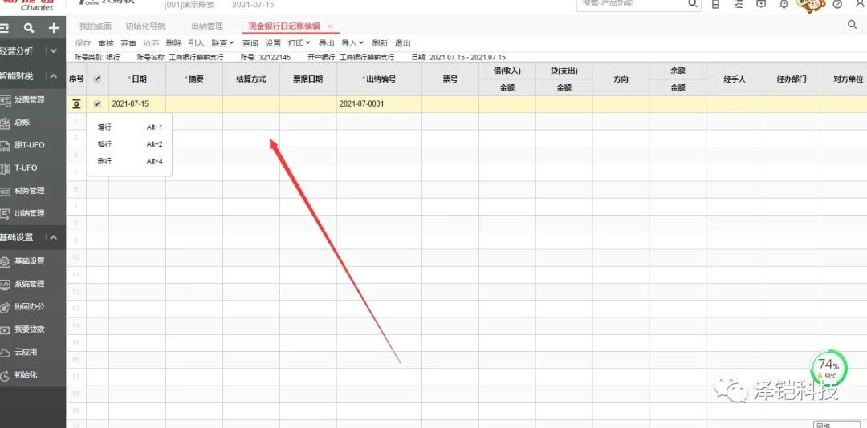
Task: Open 初始化 icon in sidebar
Action: (x=5, y=375)
